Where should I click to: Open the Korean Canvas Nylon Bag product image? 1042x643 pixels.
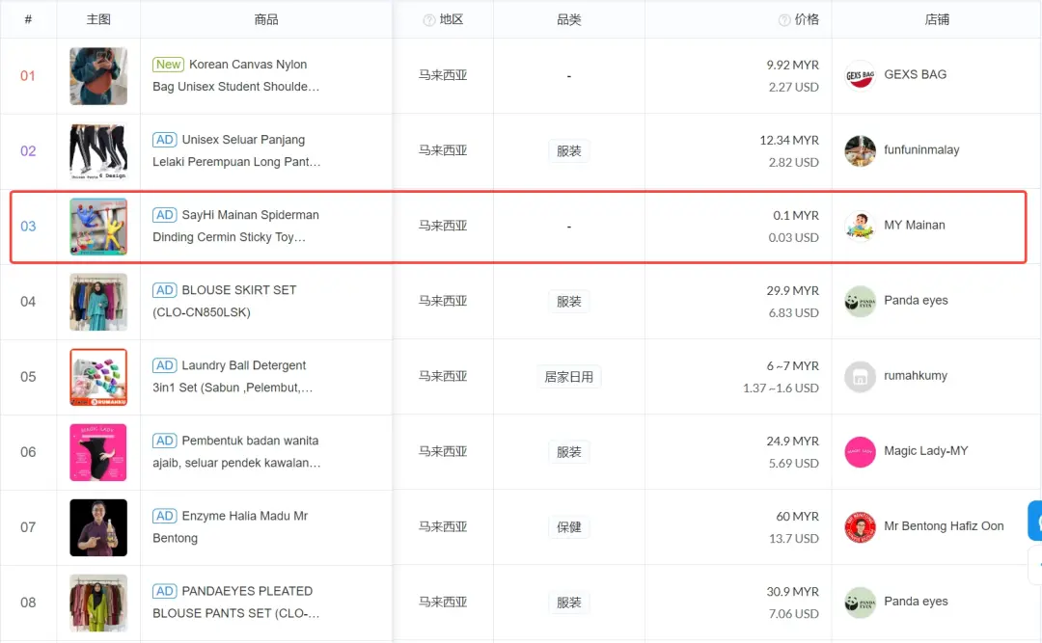point(98,76)
